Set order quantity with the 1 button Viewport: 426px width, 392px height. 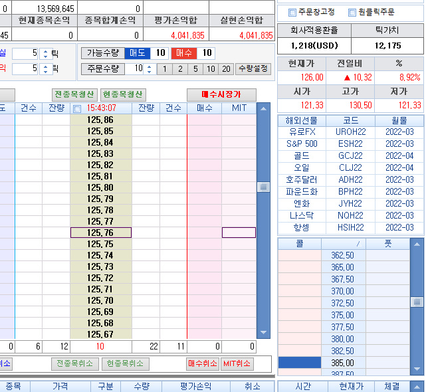point(164,69)
